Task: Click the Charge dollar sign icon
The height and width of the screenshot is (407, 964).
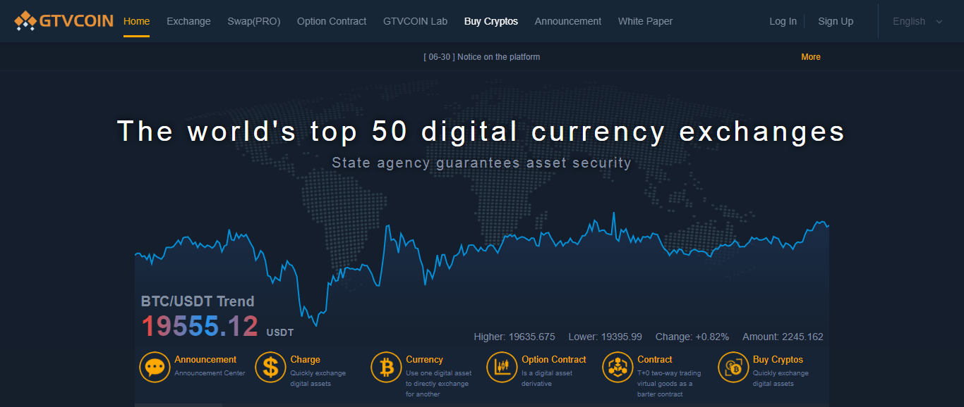Action: [270, 367]
